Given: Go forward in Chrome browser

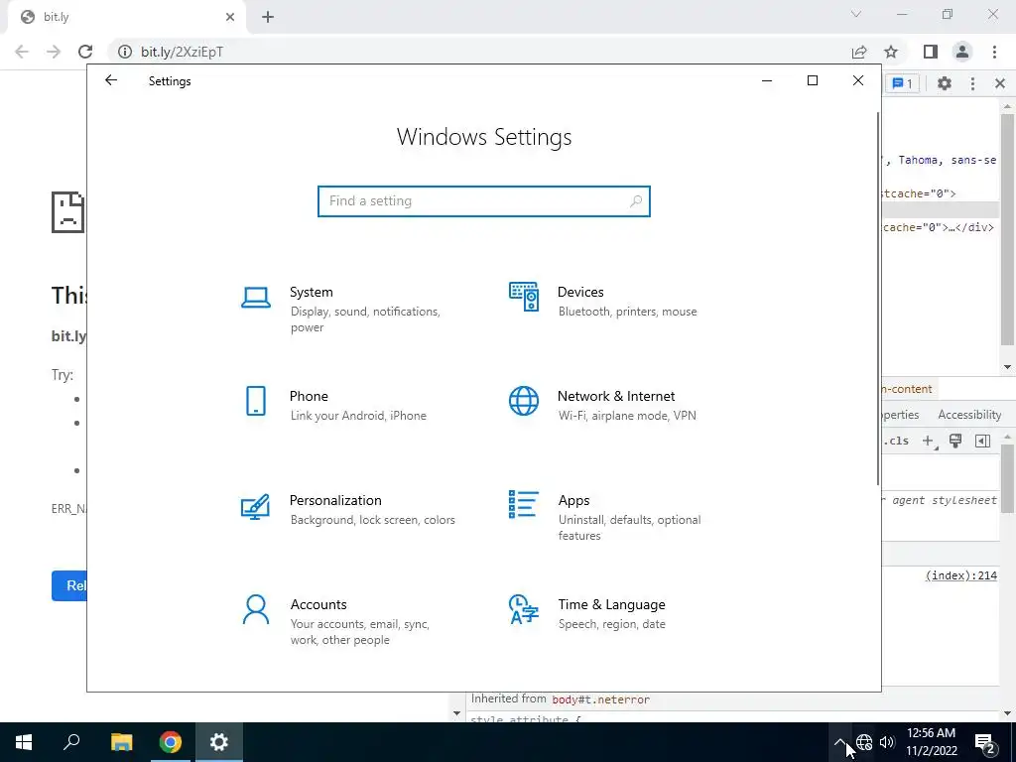Looking at the screenshot, I should pos(54,52).
